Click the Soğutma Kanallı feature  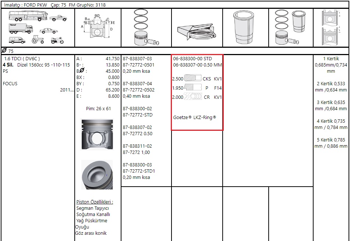(93, 215)
